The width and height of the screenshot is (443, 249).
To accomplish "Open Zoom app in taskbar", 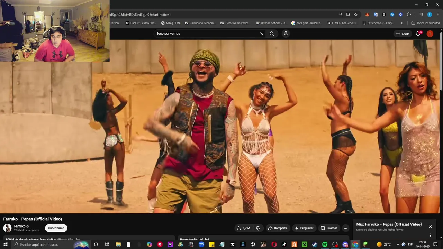I will tap(201, 245).
